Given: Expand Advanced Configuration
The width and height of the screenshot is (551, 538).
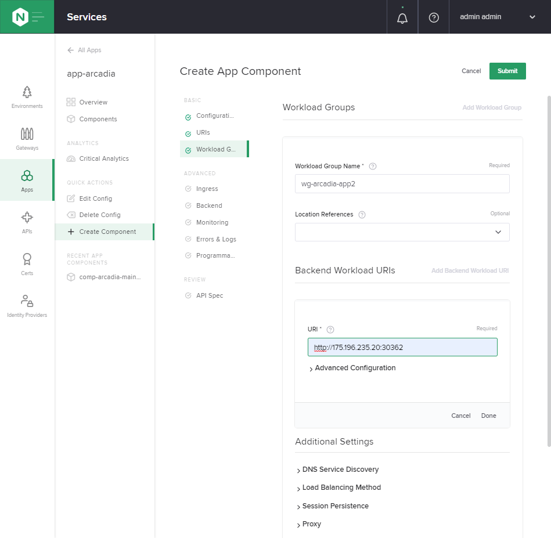Looking at the screenshot, I should tap(352, 368).
